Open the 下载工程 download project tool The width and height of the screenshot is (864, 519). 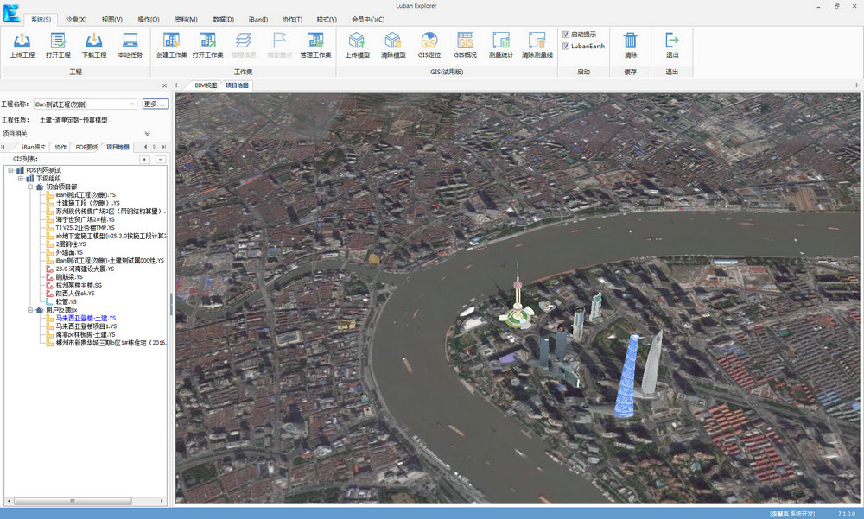point(93,41)
